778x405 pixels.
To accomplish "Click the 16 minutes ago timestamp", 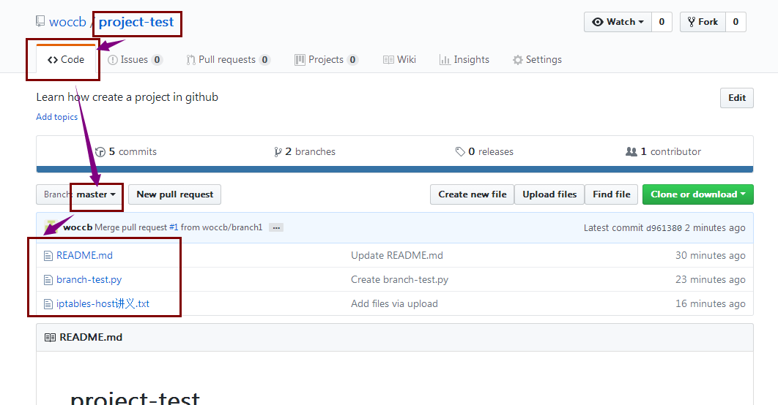I will 710,304.
